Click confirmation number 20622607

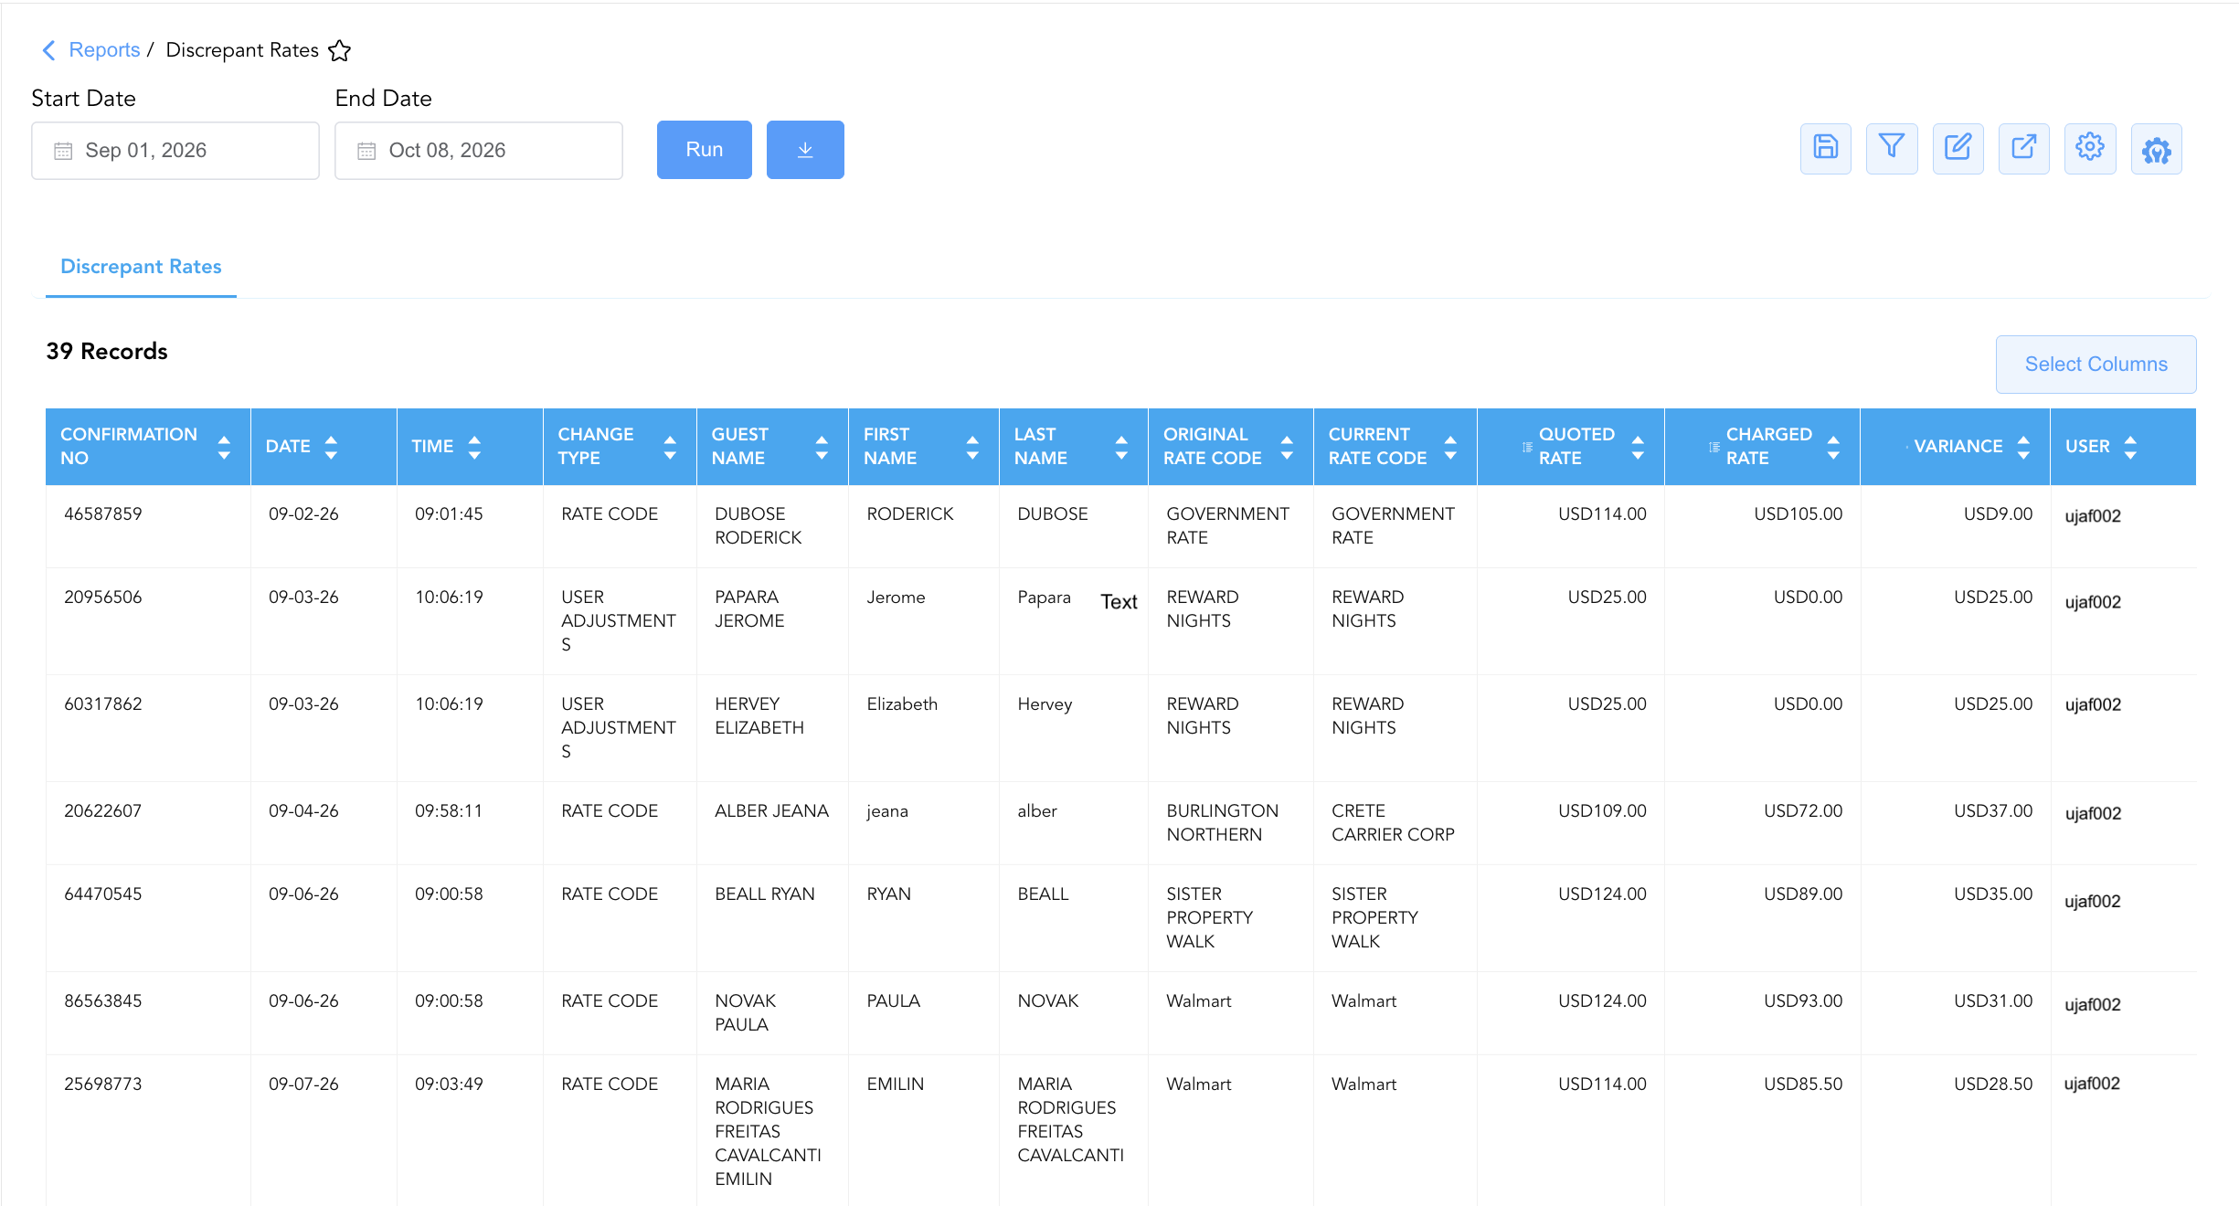point(103,811)
